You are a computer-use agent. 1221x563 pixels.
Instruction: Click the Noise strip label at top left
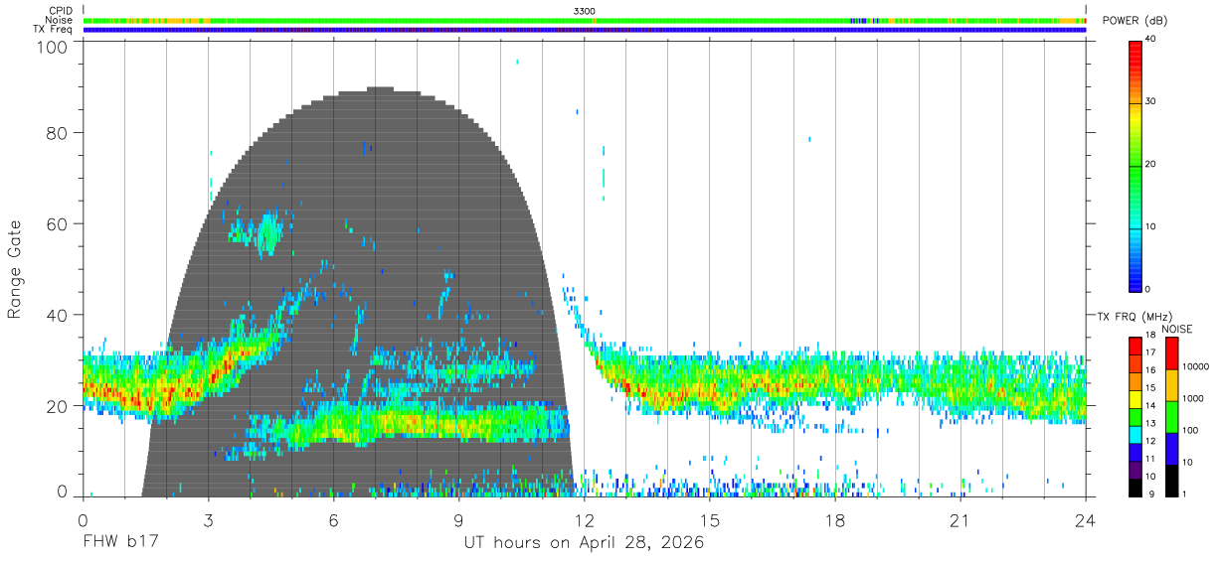[60, 20]
